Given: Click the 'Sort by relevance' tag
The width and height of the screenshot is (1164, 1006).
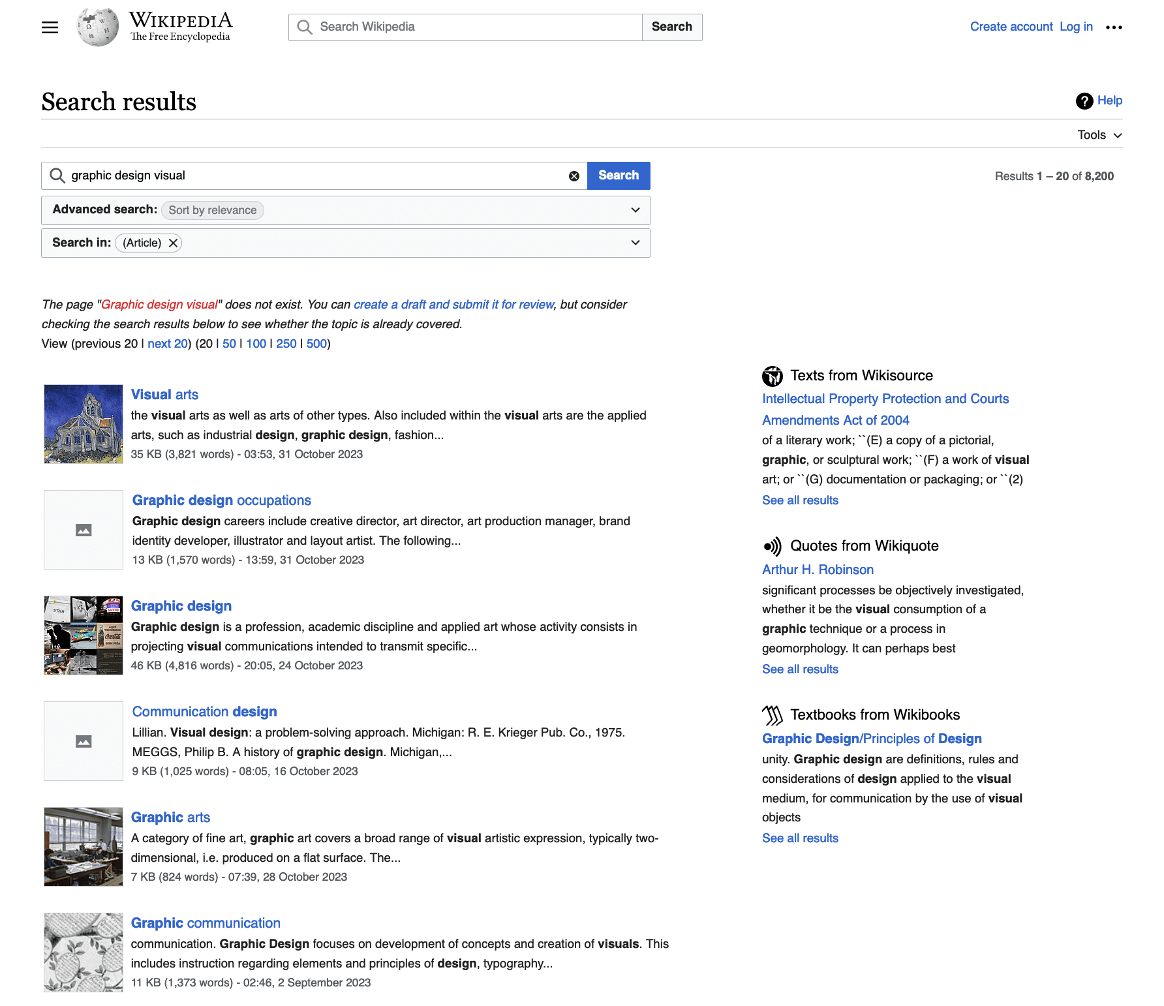Looking at the screenshot, I should tap(213, 210).
